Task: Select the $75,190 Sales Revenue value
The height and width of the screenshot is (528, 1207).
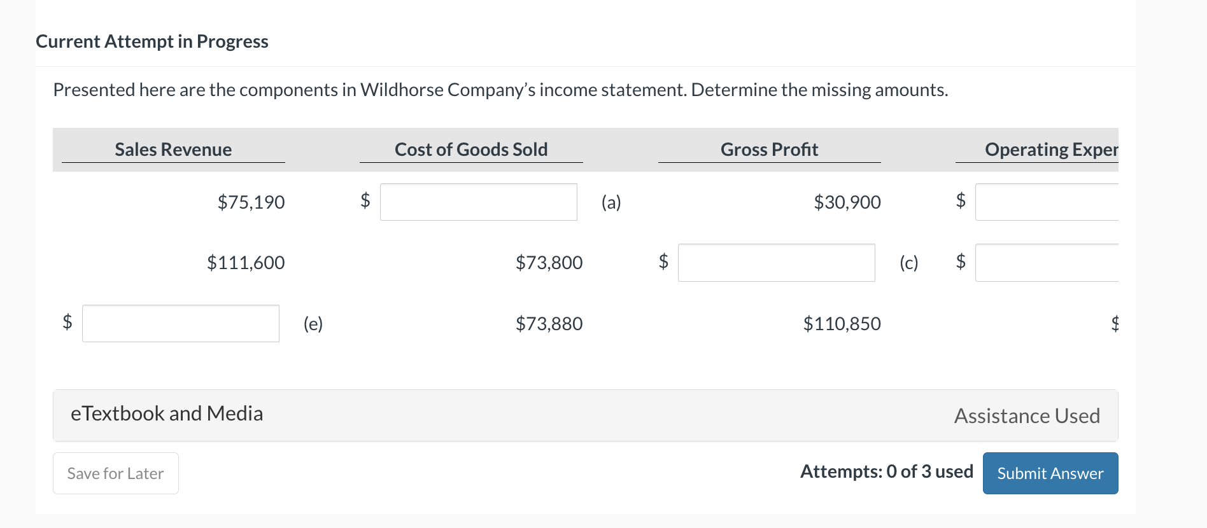Action: [251, 202]
